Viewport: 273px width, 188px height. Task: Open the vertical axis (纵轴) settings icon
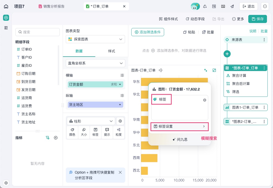click(122, 96)
